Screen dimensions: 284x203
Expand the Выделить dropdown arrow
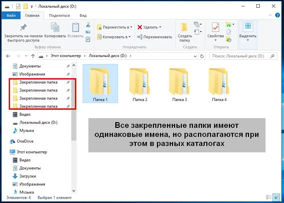point(248,40)
